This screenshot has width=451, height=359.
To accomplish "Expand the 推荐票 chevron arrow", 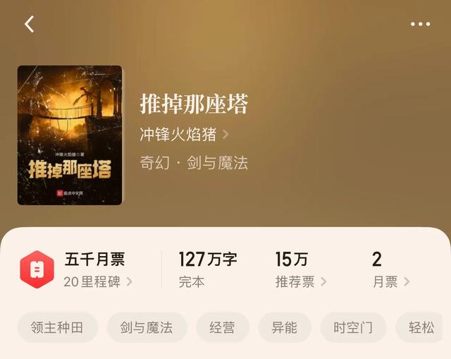I will coord(323,281).
